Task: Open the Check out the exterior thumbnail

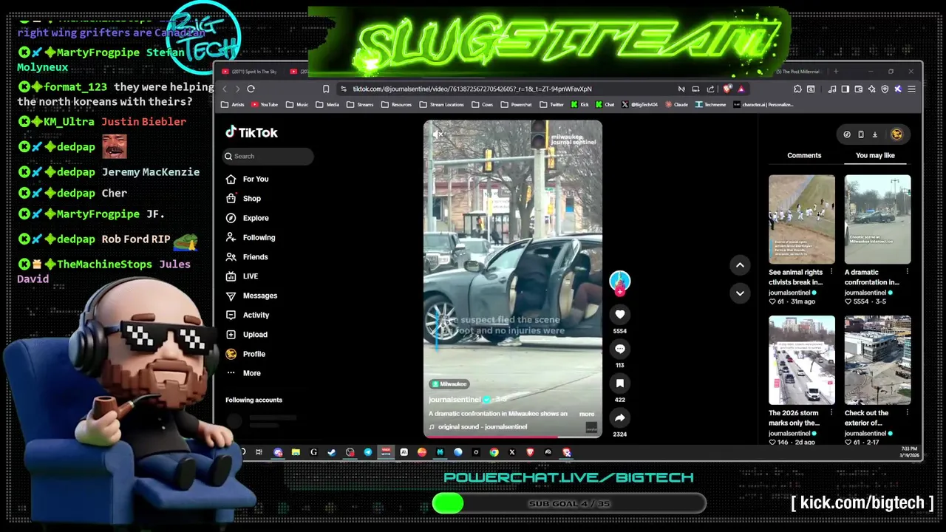Action: [x=878, y=361]
